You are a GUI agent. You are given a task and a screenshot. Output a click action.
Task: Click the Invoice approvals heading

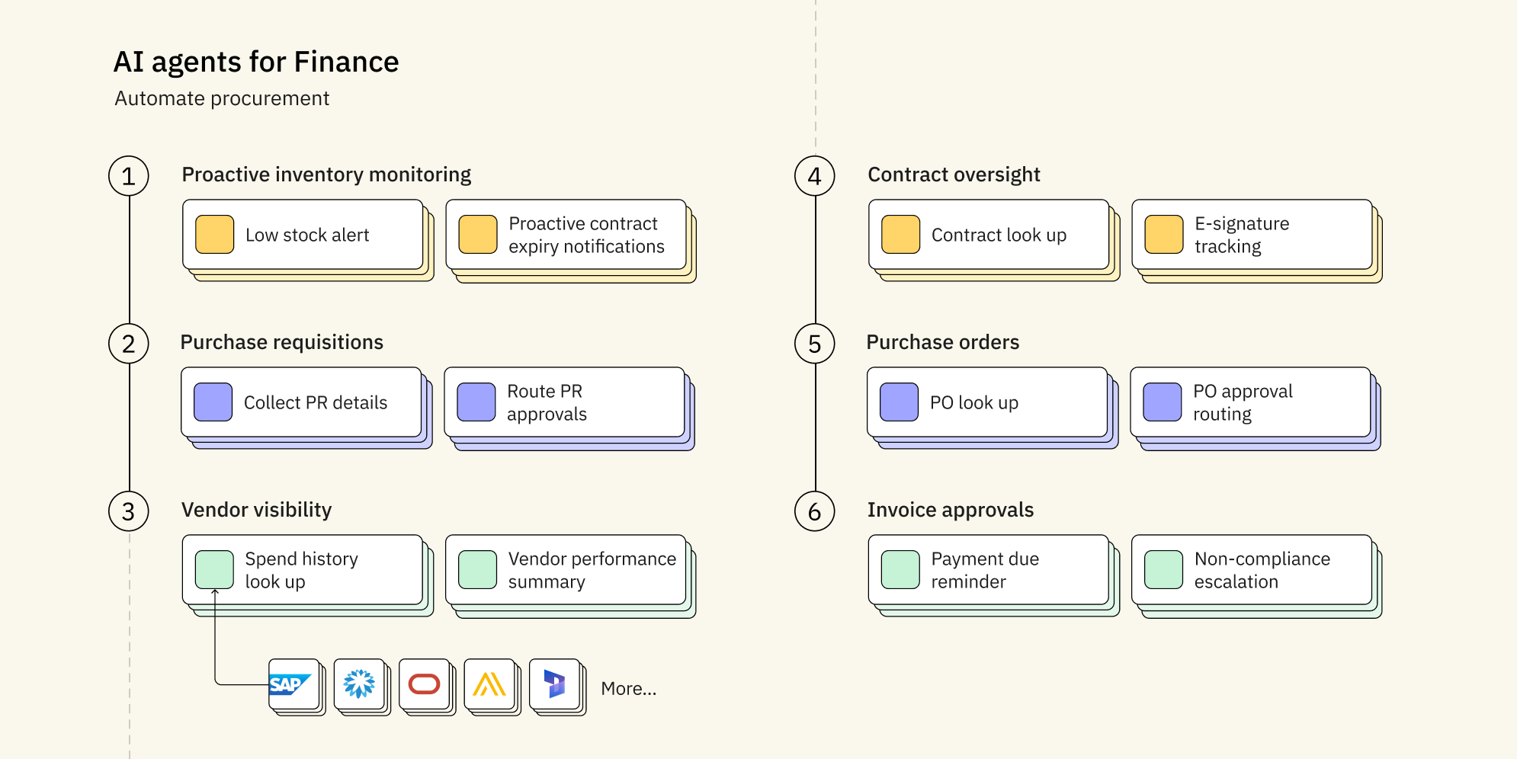pos(950,510)
